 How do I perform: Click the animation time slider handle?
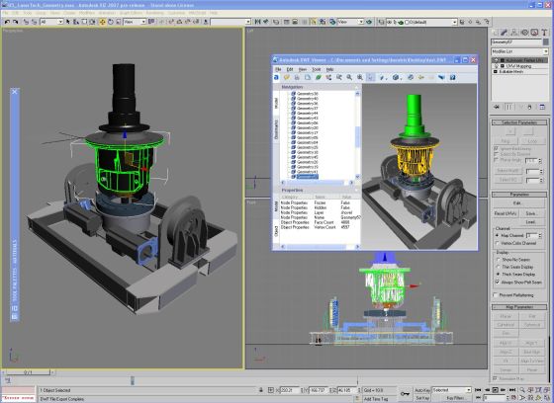click(28, 372)
